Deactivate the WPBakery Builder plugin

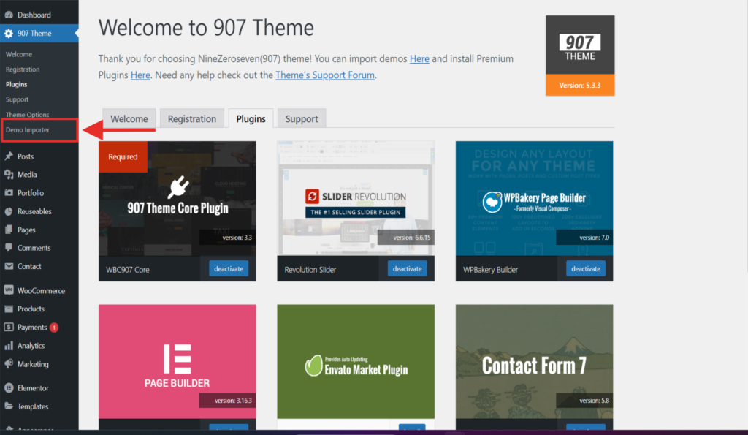[x=585, y=269]
